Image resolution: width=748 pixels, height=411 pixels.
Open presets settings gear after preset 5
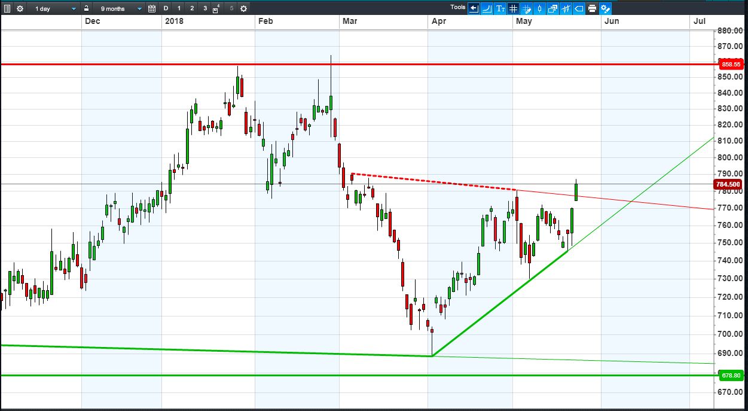pyautogui.click(x=243, y=8)
